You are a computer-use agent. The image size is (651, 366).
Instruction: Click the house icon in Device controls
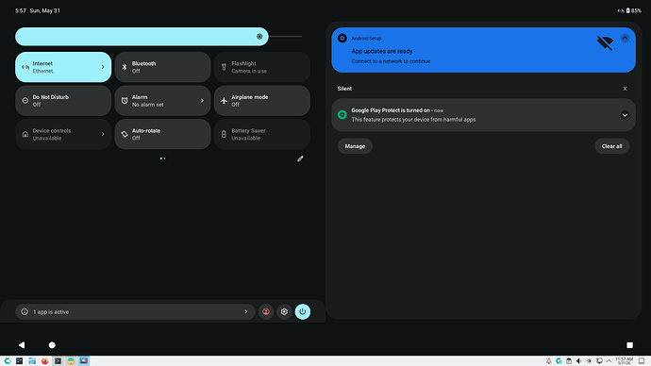tap(25, 134)
